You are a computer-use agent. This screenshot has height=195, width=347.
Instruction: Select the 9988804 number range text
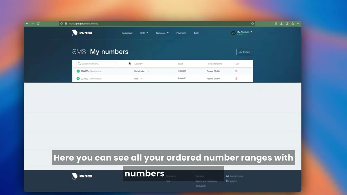85,71
